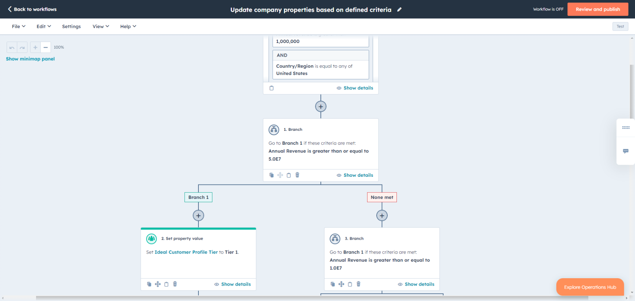635x301 pixels.
Task: Add action below the Branch 1 label
Action: pyautogui.click(x=198, y=216)
